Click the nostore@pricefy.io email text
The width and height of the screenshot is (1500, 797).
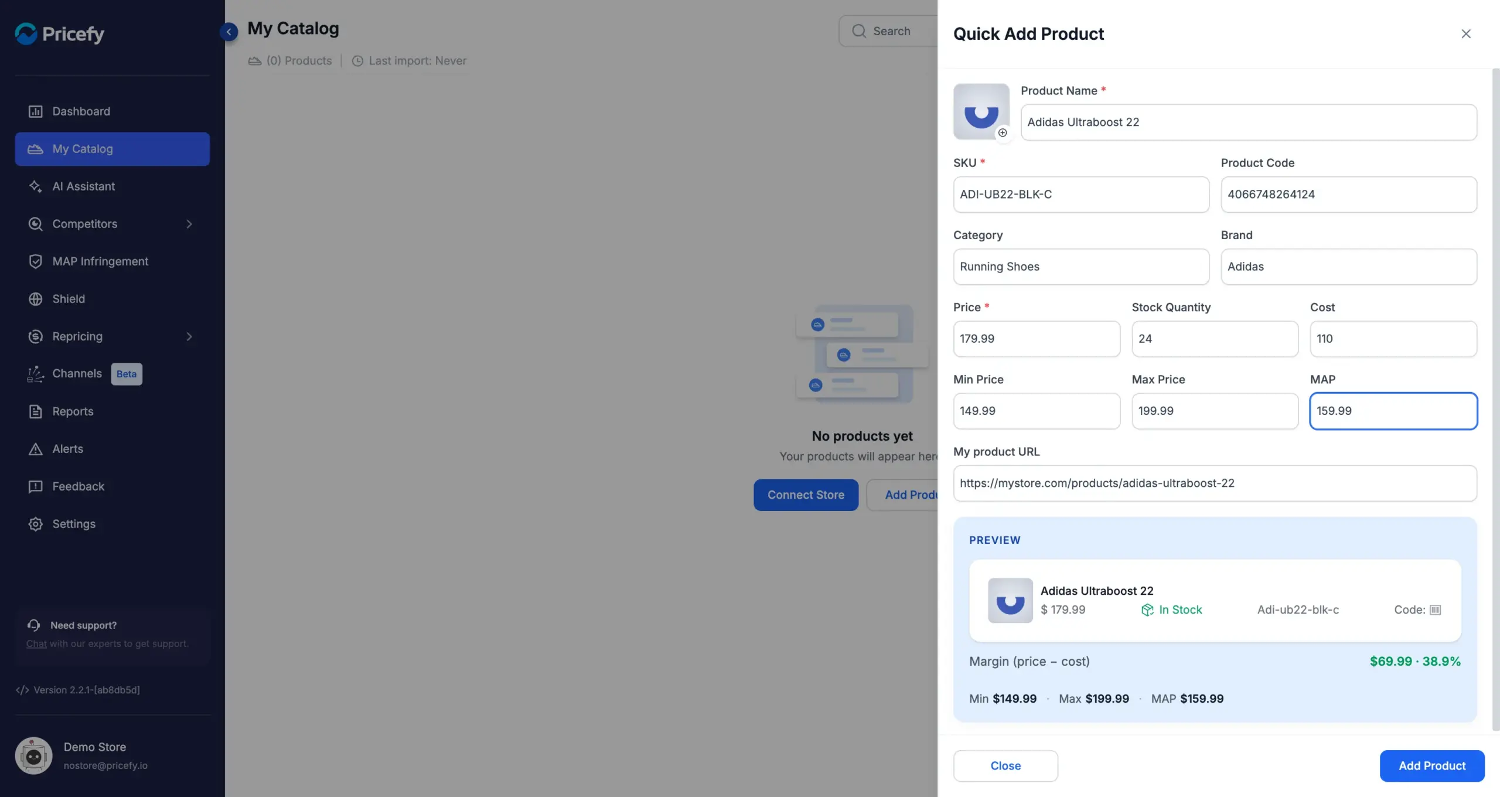pos(105,766)
